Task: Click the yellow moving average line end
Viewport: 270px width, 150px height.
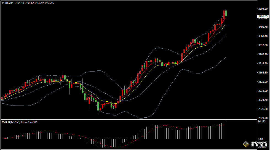Action: [225, 25]
